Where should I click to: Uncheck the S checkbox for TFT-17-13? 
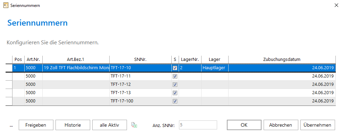(175, 93)
